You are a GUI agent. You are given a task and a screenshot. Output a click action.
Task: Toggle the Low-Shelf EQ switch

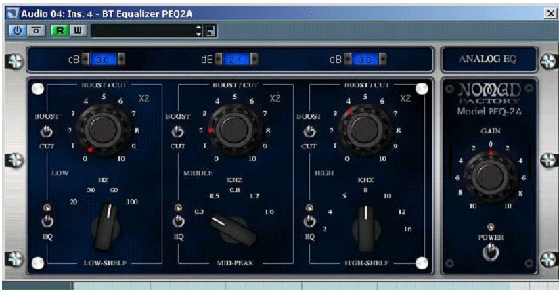point(47,221)
